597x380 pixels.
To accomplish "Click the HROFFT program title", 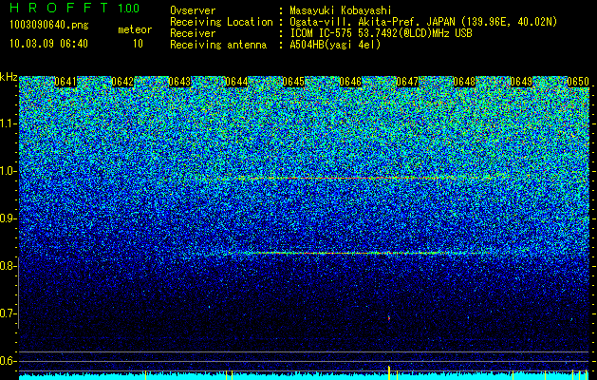I will 59,8.
